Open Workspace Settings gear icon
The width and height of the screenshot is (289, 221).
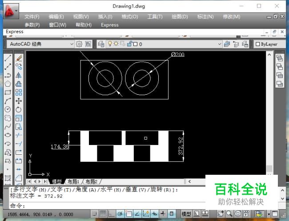pos(79,44)
